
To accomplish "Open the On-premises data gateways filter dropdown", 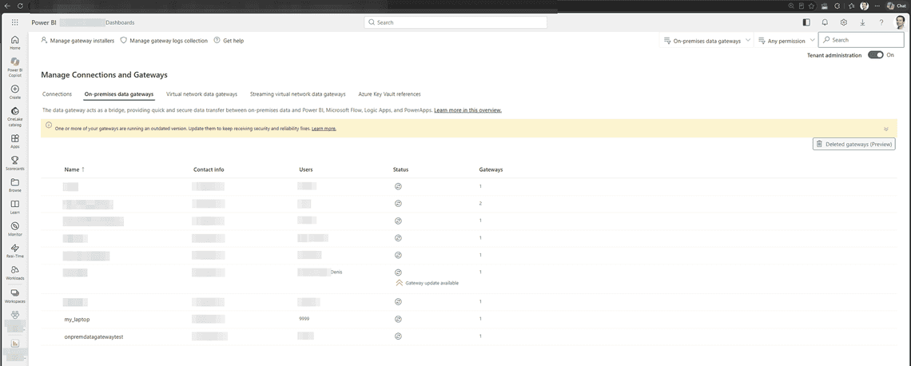I will tap(707, 41).
